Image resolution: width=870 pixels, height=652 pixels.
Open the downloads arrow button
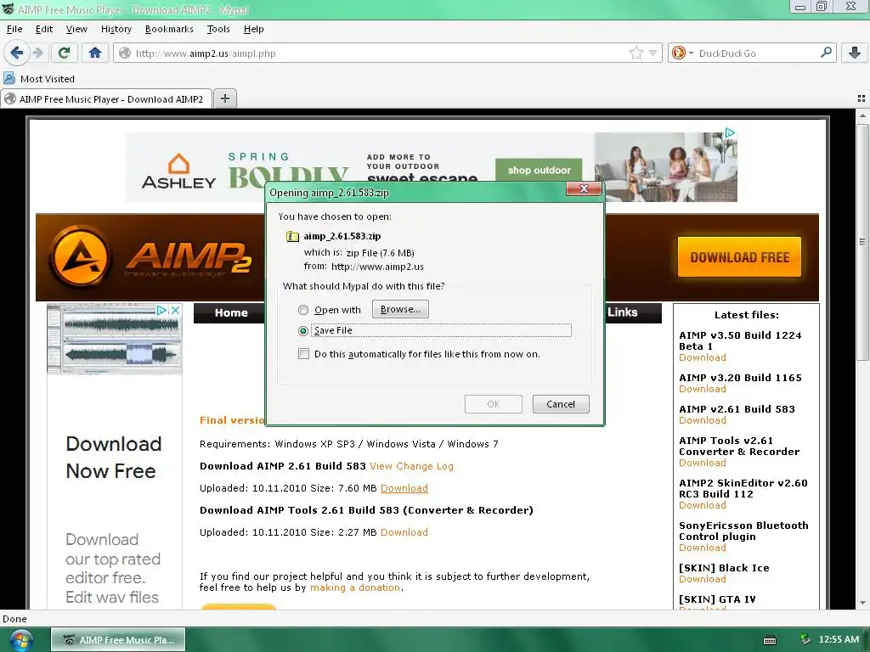pyautogui.click(x=855, y=53)
